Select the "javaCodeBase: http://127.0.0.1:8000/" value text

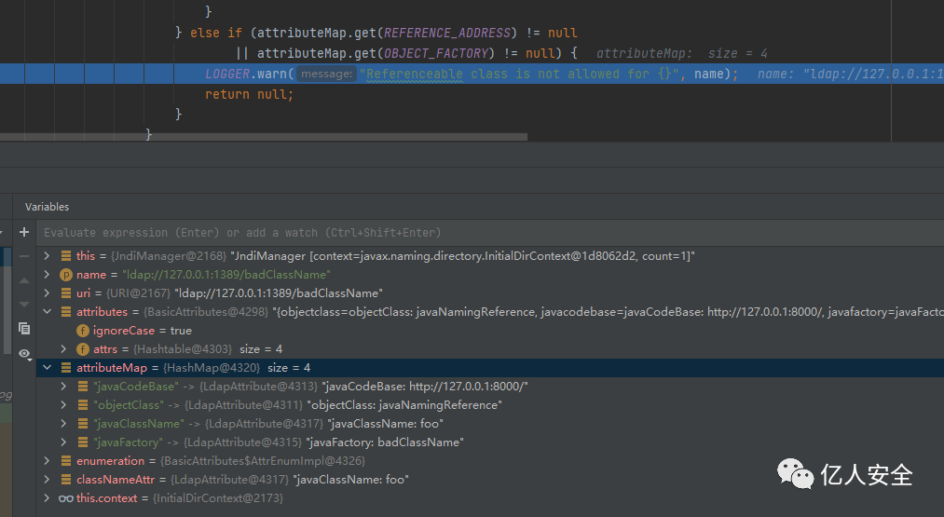425,387
